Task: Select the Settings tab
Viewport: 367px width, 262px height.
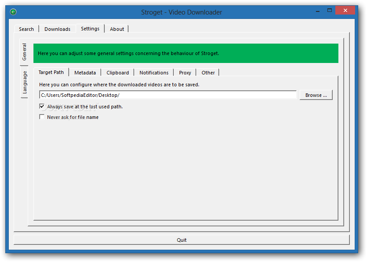Action: coord(90,29)
